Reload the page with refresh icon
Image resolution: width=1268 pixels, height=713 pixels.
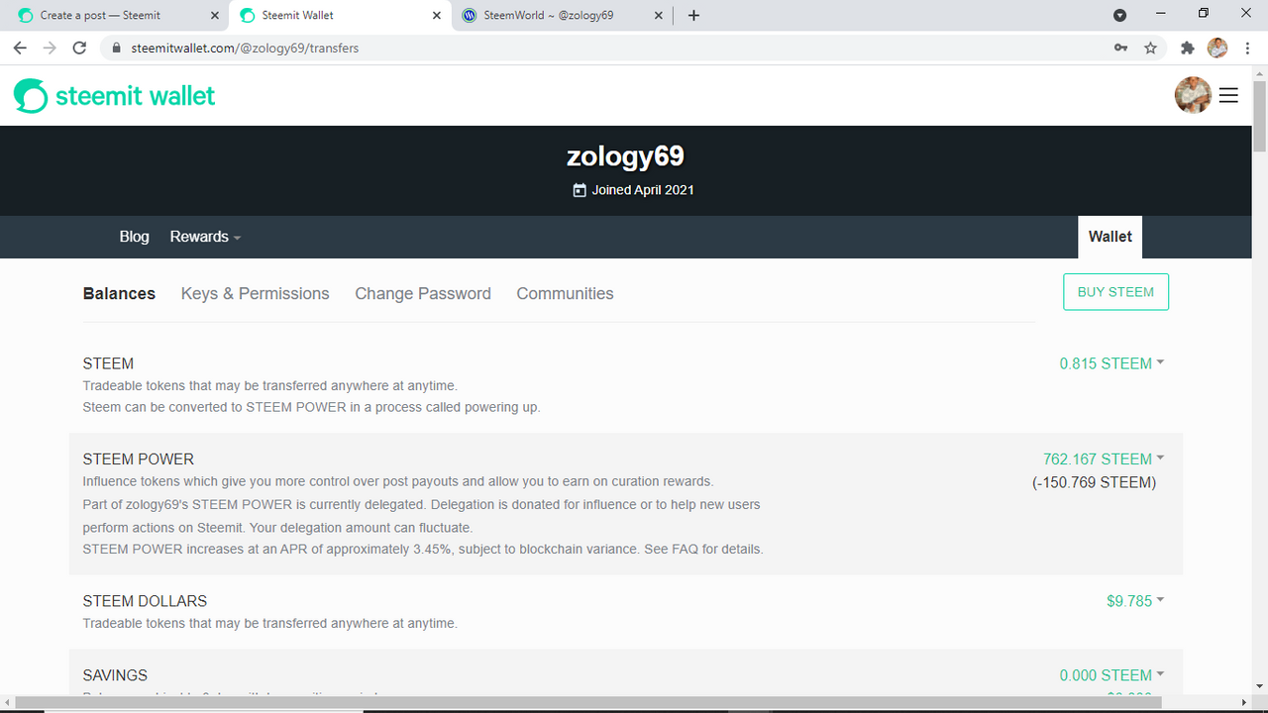pos(80,48)
